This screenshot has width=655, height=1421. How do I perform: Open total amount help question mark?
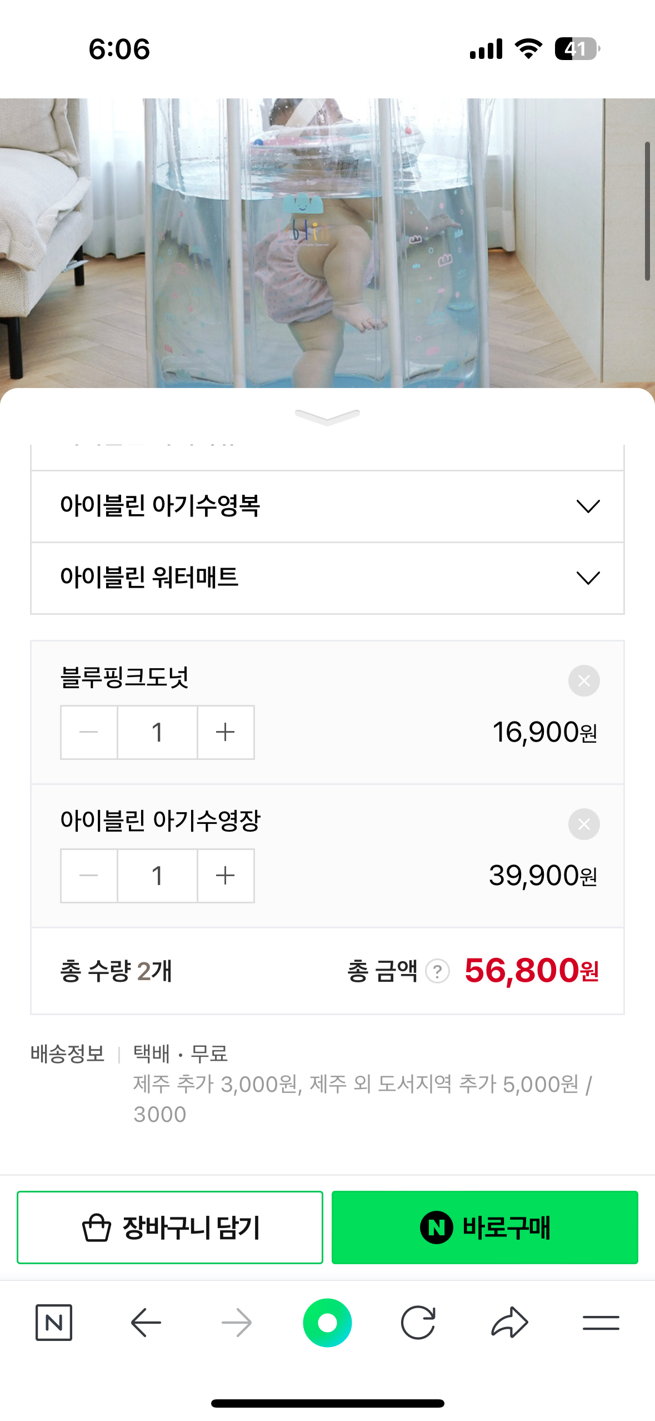click(437, 971)
